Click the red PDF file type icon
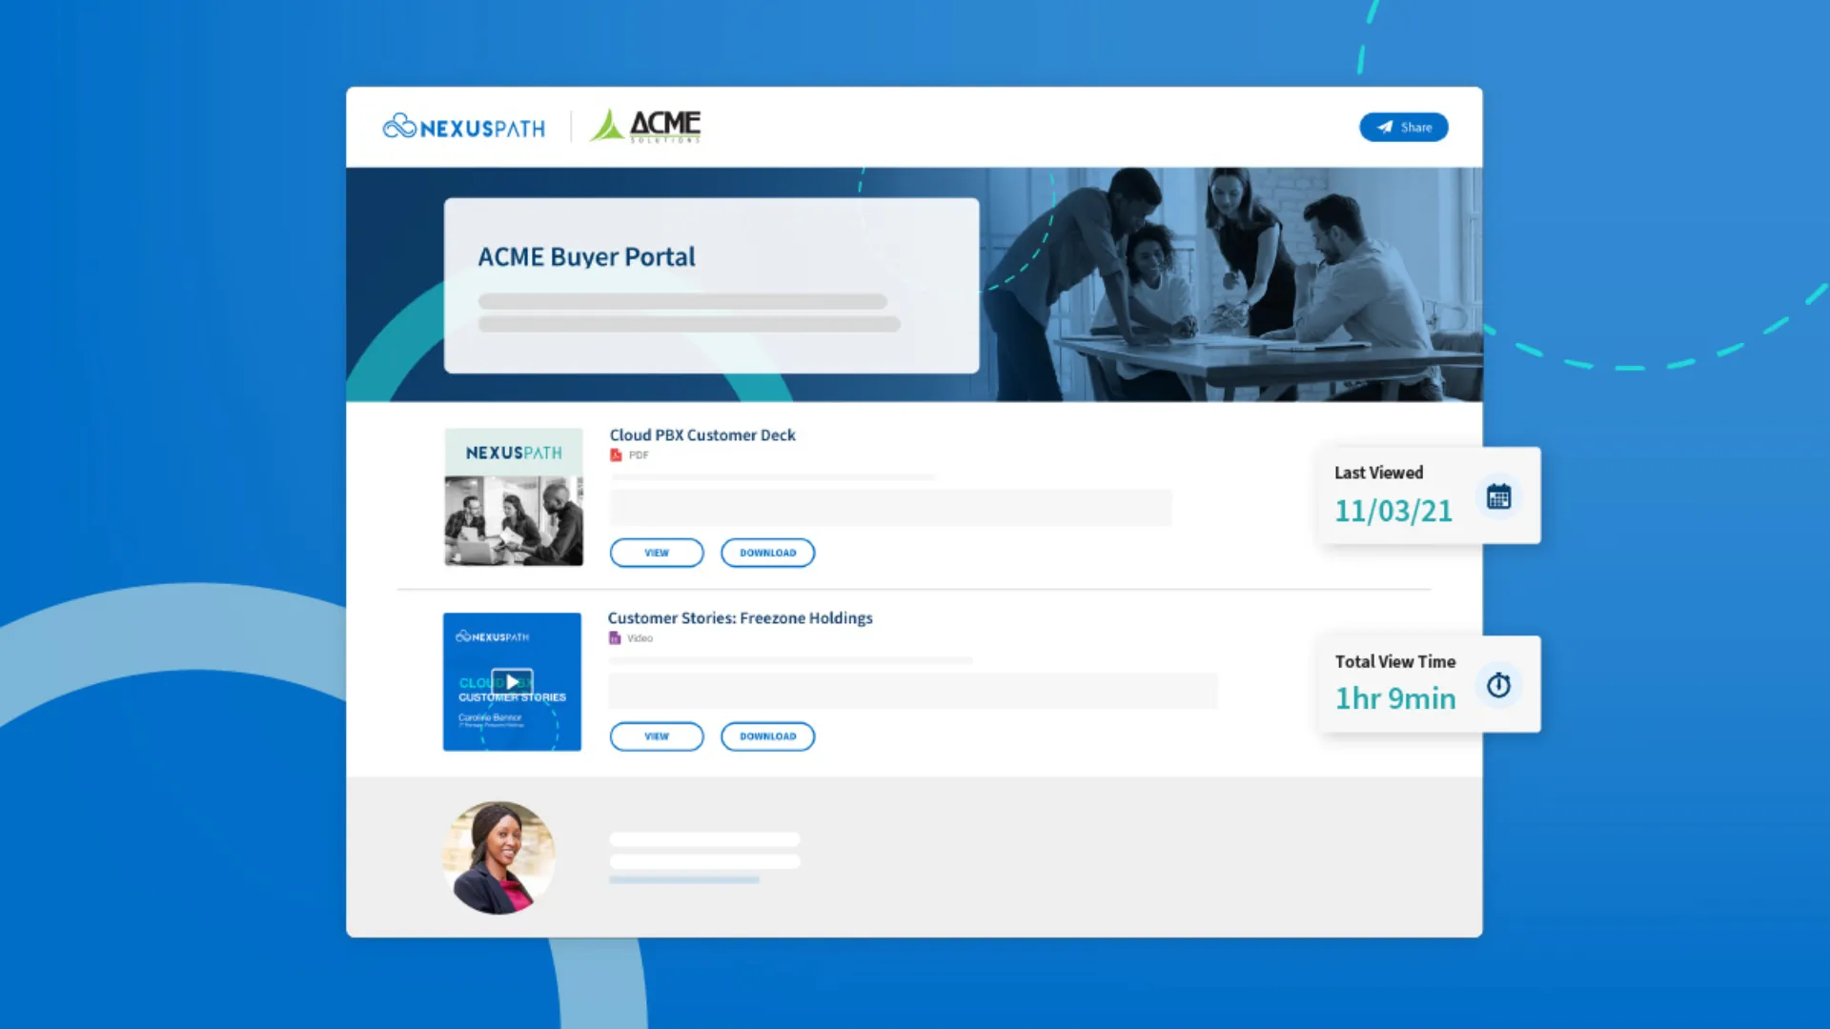This screenshot has height=1029, width=1830. (x=616, y=455)
